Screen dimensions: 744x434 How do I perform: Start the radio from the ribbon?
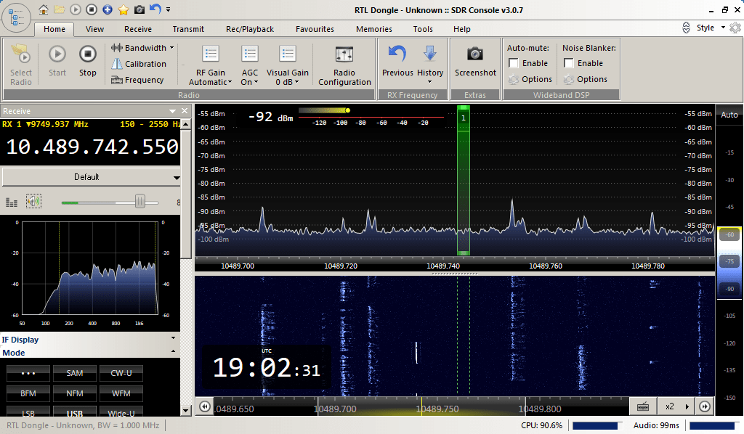click(x=57, y=61)
